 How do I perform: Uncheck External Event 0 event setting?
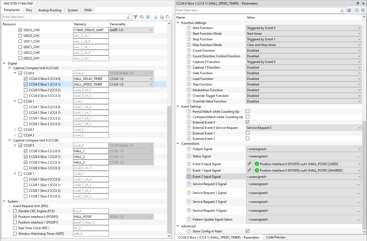pyautogui.click(x=248, y=122)
